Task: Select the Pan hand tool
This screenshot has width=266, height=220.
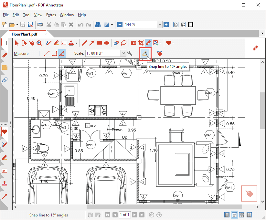Action: [32, 43]
